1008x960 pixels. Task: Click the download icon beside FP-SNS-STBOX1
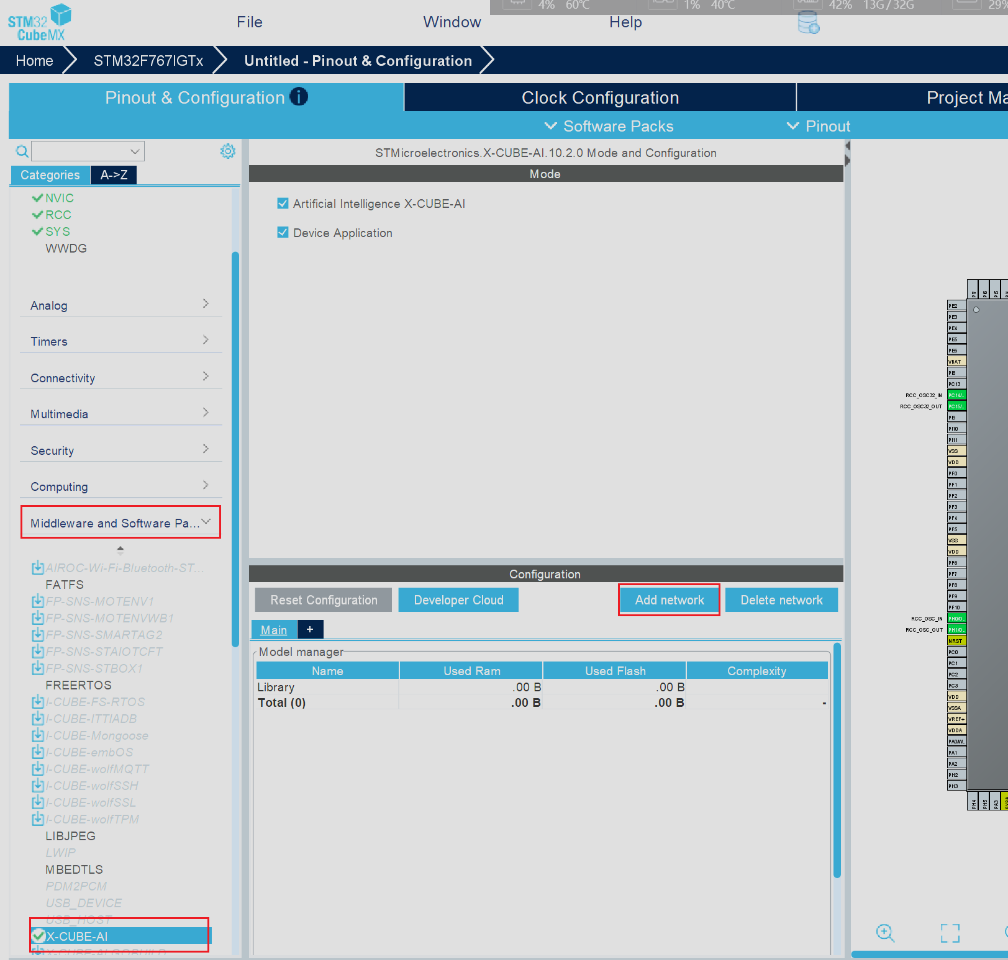38,668
